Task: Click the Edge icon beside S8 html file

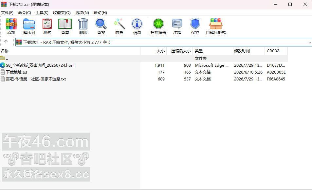Action: pos(3,65)
